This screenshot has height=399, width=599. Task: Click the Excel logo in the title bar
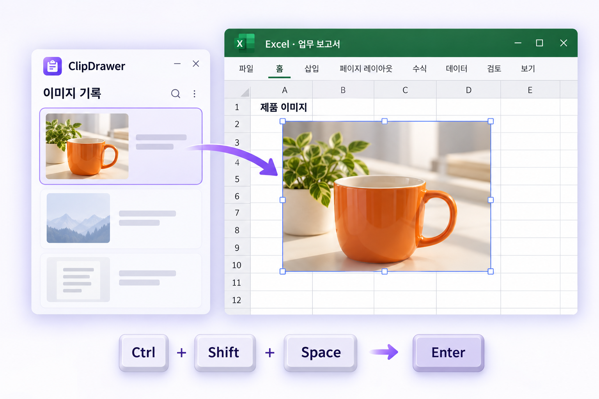(244, 43)
